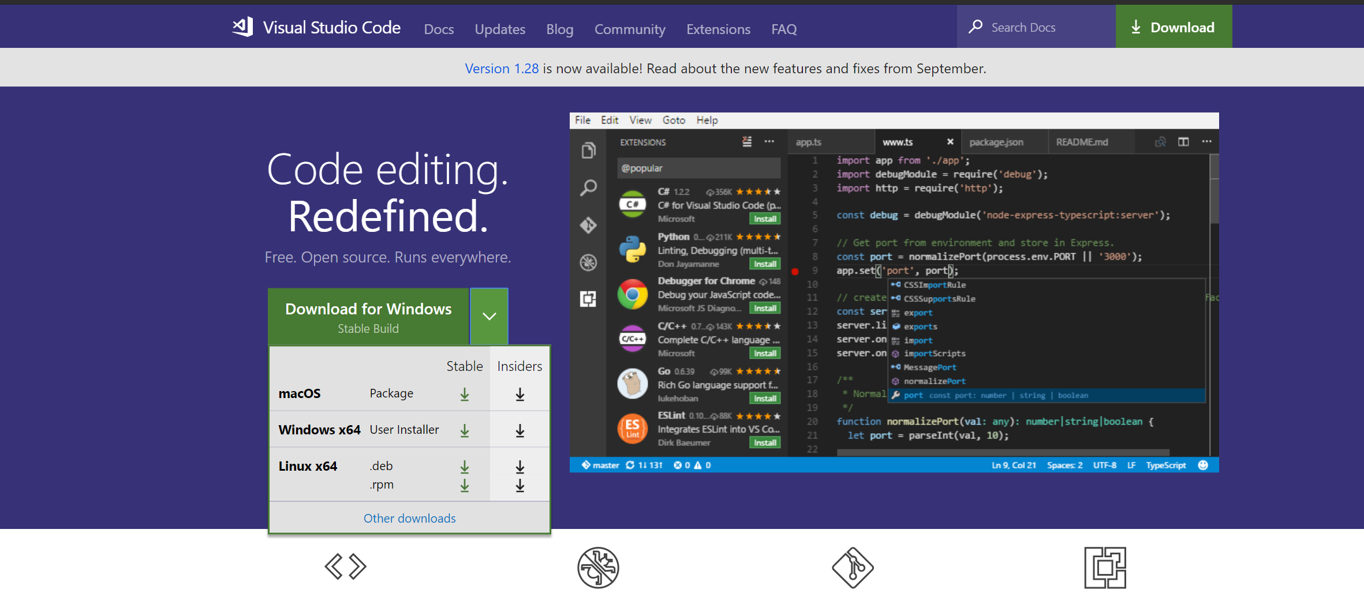
Task: Click the Debug icon in activity bar
Action: point(588,262)
